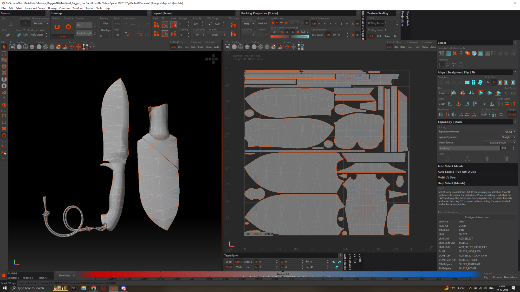
Task: Switch Mix Scales from Off in Packing Properties
Action: pos(328,35)
